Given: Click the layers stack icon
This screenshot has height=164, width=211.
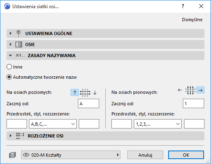Looking at the screenshot, I should (12, 155).
